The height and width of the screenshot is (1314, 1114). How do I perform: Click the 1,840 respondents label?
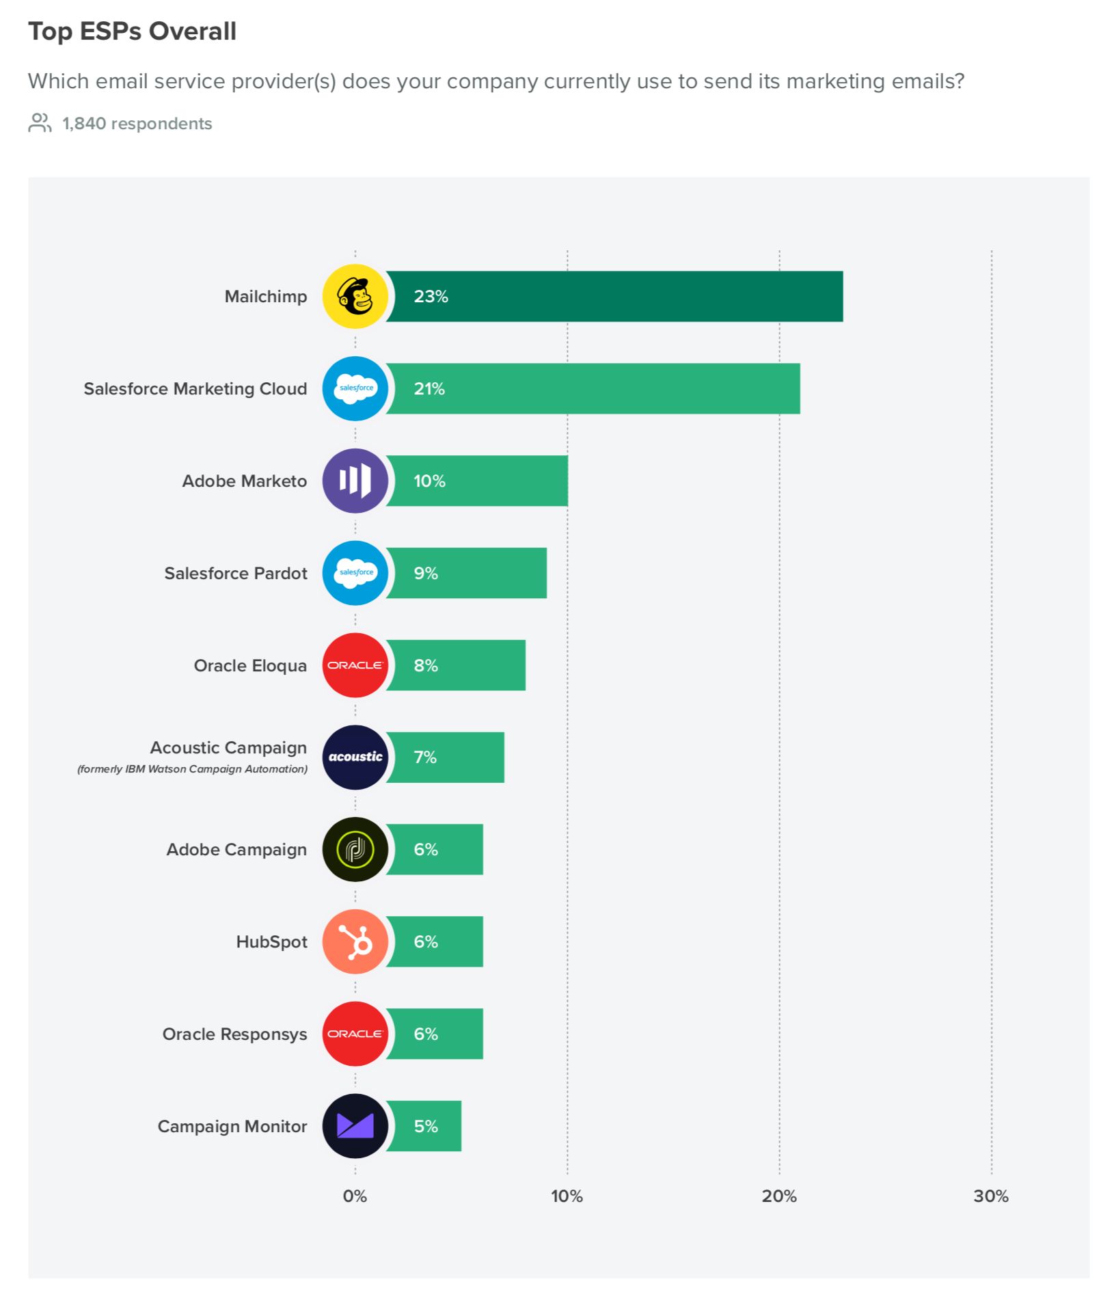point(137,124)
